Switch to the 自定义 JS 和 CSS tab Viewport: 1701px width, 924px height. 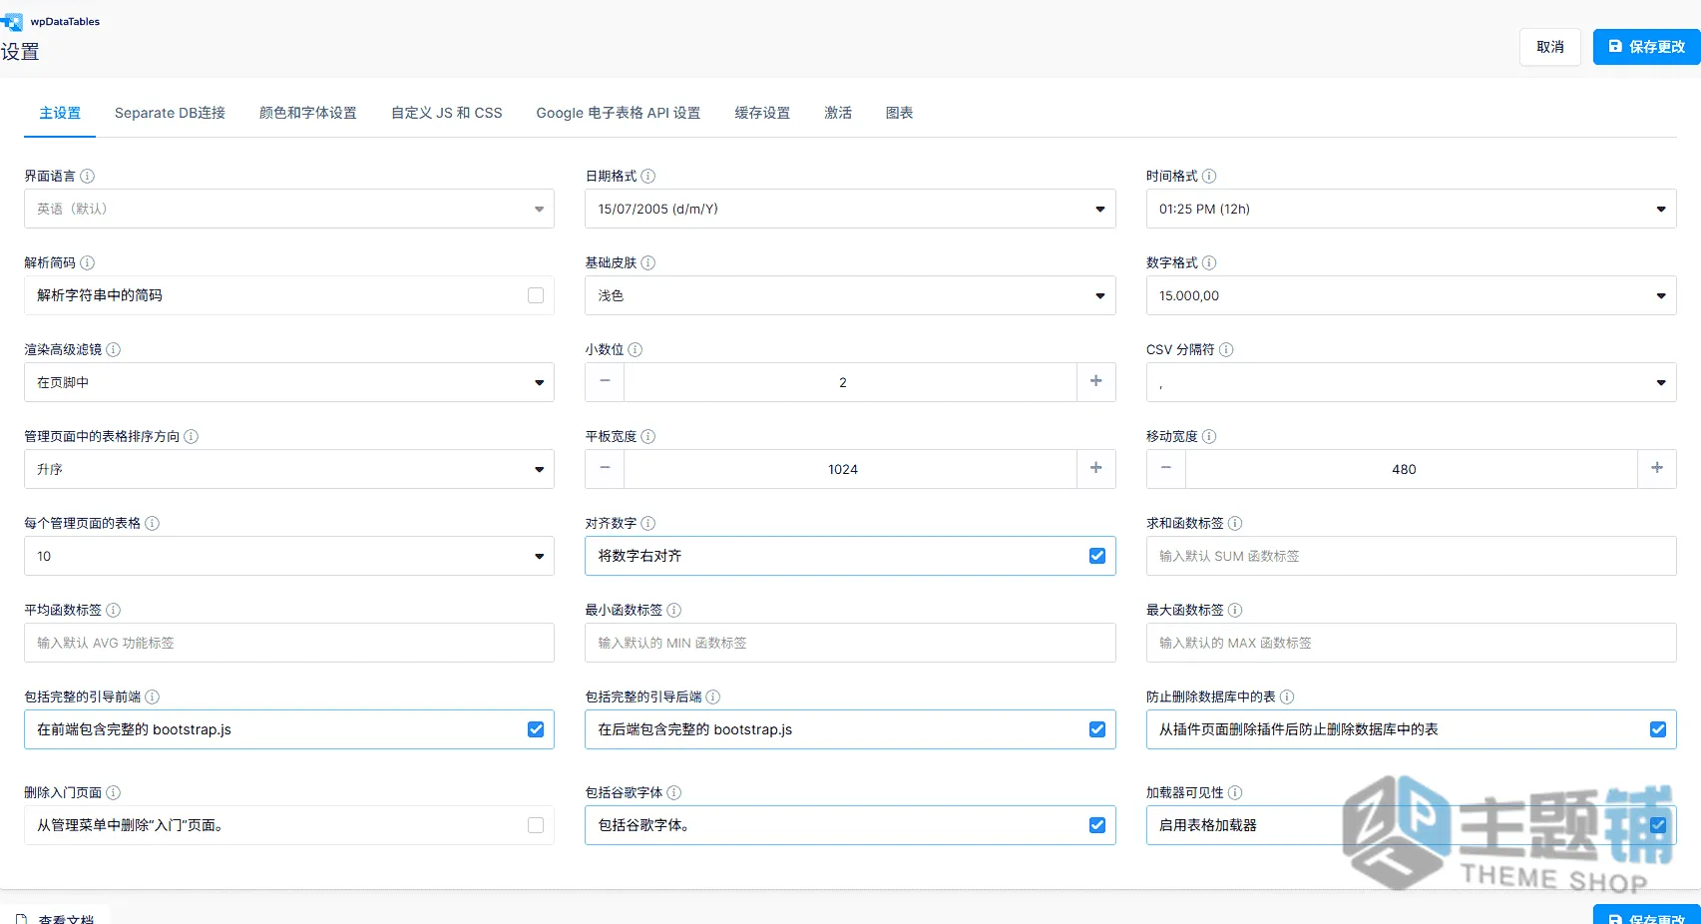coord(447,113)
